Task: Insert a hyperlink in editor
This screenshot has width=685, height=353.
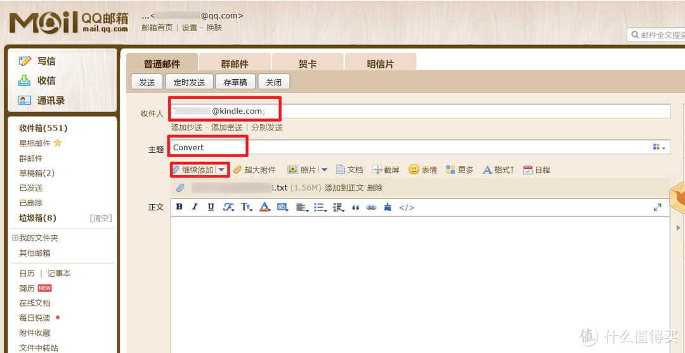Action: tap(371, 208)
